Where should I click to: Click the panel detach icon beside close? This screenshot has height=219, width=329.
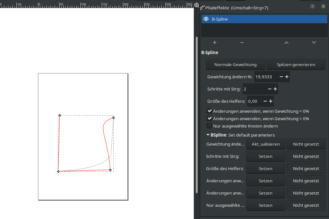pos(312,6)
